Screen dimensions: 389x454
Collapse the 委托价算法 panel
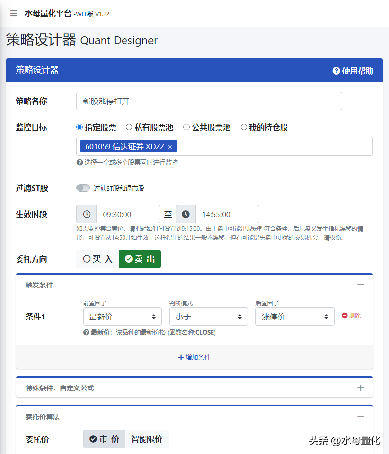click(x=360, y=416)
